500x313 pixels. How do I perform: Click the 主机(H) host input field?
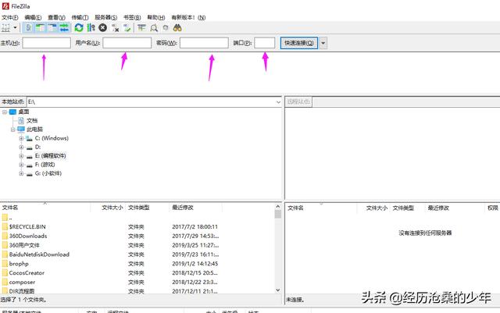[47, 43]
